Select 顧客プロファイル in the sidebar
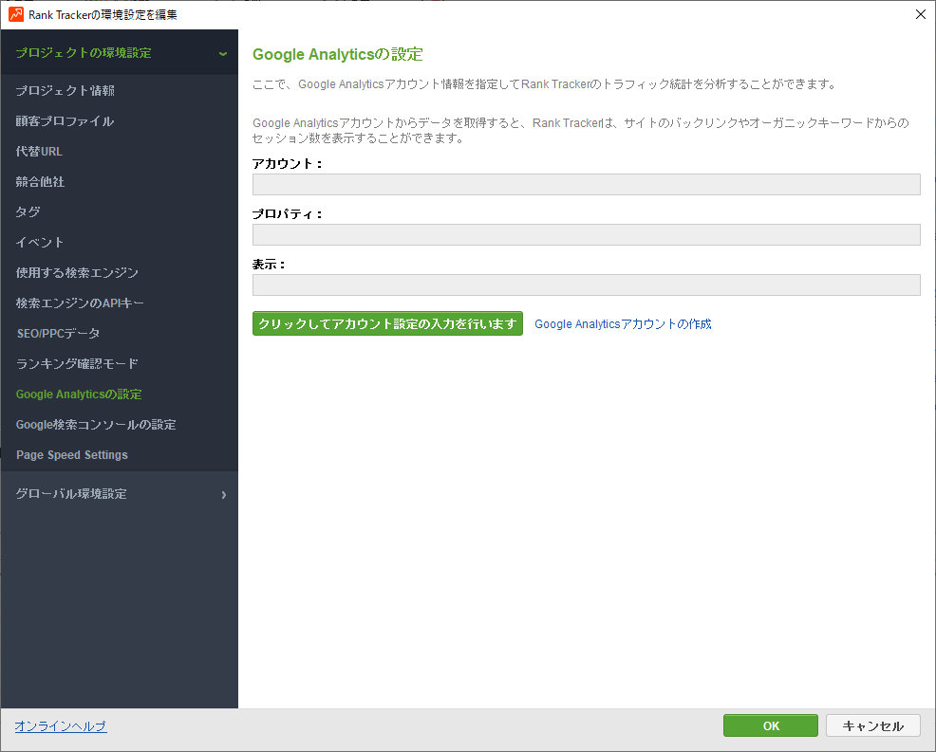This screenshot has width=936, height=752. 65,121
